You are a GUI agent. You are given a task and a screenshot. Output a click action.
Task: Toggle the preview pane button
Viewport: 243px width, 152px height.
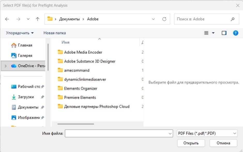pyautogui.click(x=224, y=33)
